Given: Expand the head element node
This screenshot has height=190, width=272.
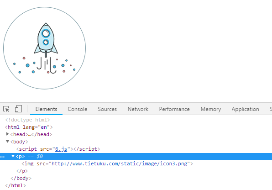Looking at the screenshot, I should (7, 134).
